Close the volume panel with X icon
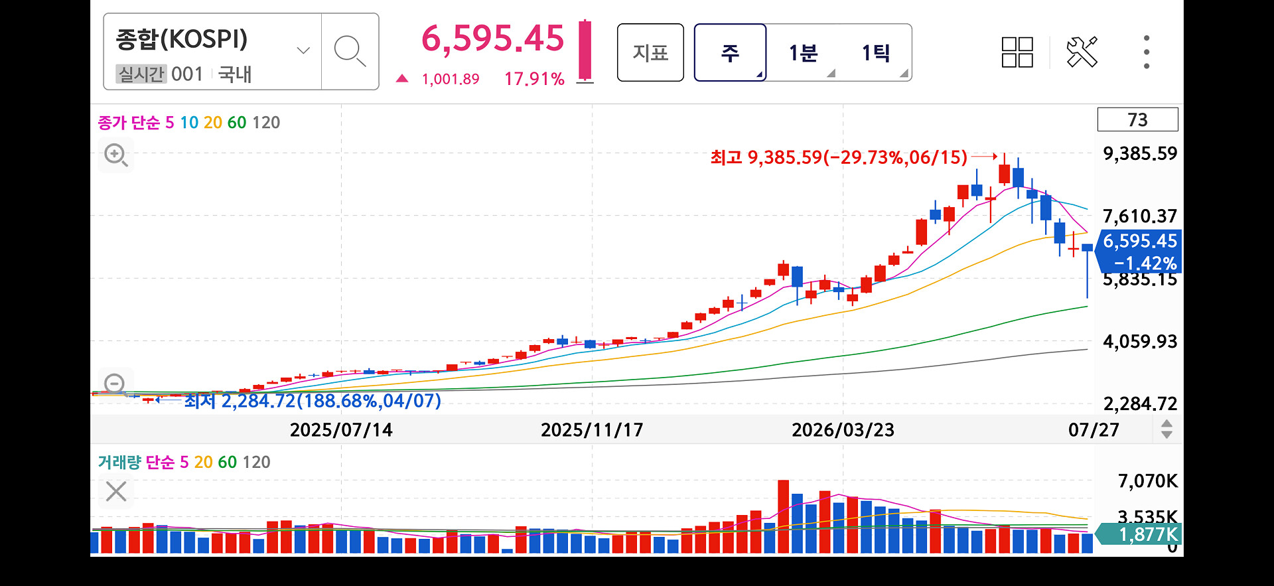1274x586 pixels. 116,492
